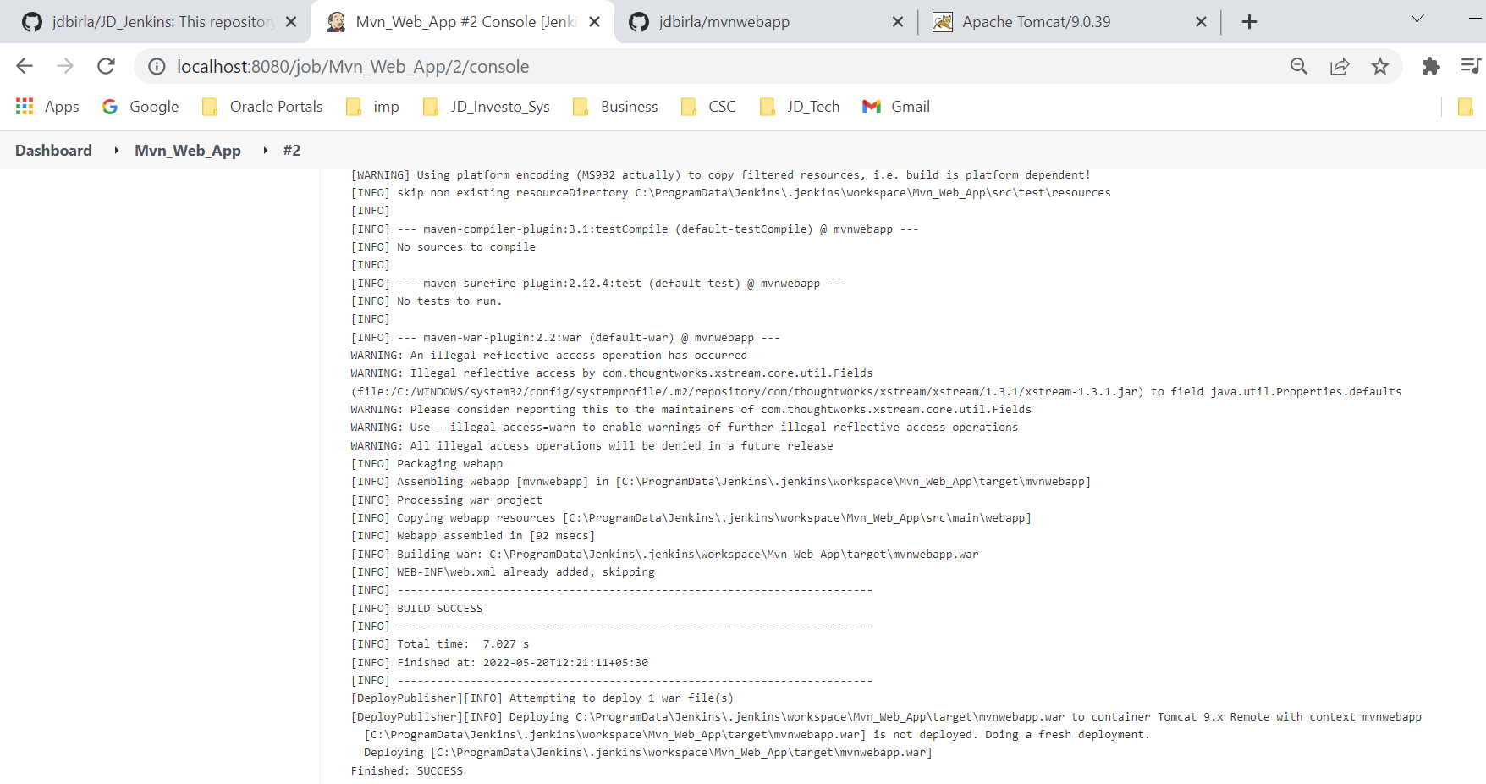1486x784 pixels.
Task: Open the Business bookmark folder
Action: (x=615, y=107)
